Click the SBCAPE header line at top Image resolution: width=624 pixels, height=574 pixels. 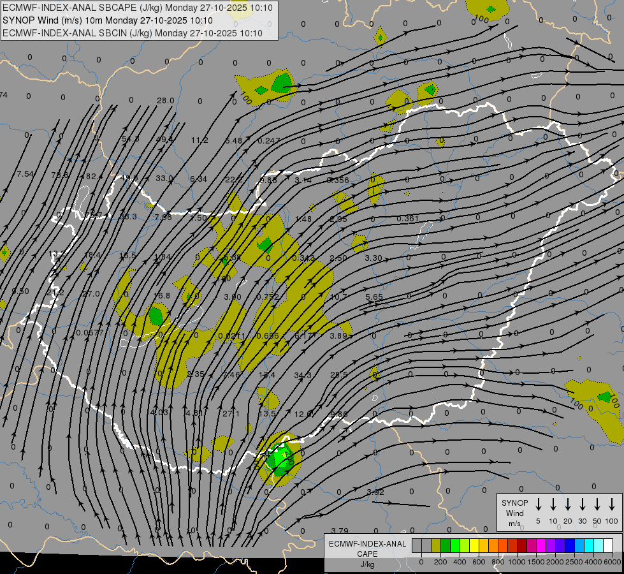137,8
